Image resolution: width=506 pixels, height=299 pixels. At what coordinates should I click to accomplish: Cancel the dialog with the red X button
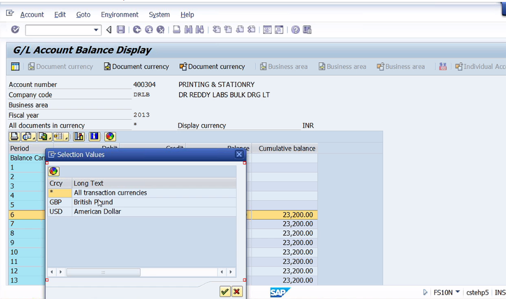coord(237,292)
